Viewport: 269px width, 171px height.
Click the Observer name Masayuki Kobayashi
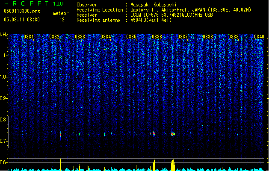tap(154, 5)
